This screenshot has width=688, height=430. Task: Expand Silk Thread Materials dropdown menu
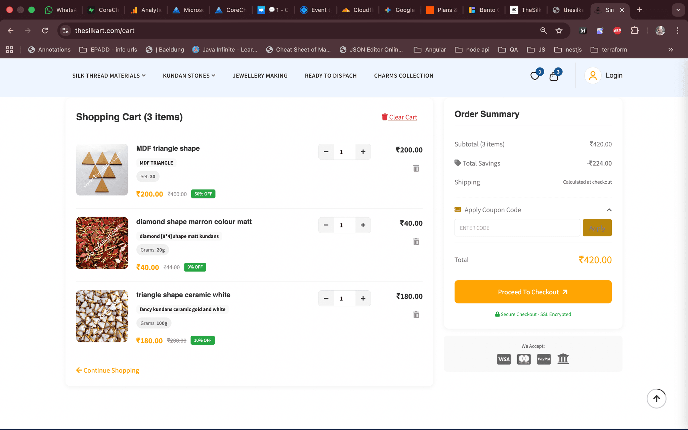coord(109,76)
